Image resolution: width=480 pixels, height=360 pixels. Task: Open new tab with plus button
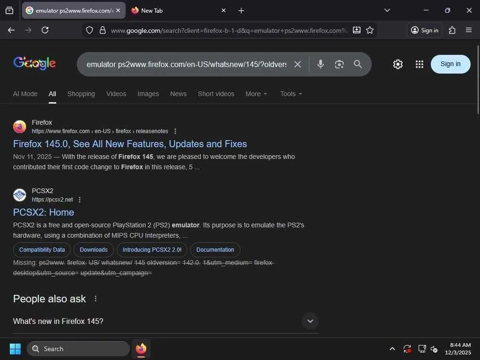241,11
